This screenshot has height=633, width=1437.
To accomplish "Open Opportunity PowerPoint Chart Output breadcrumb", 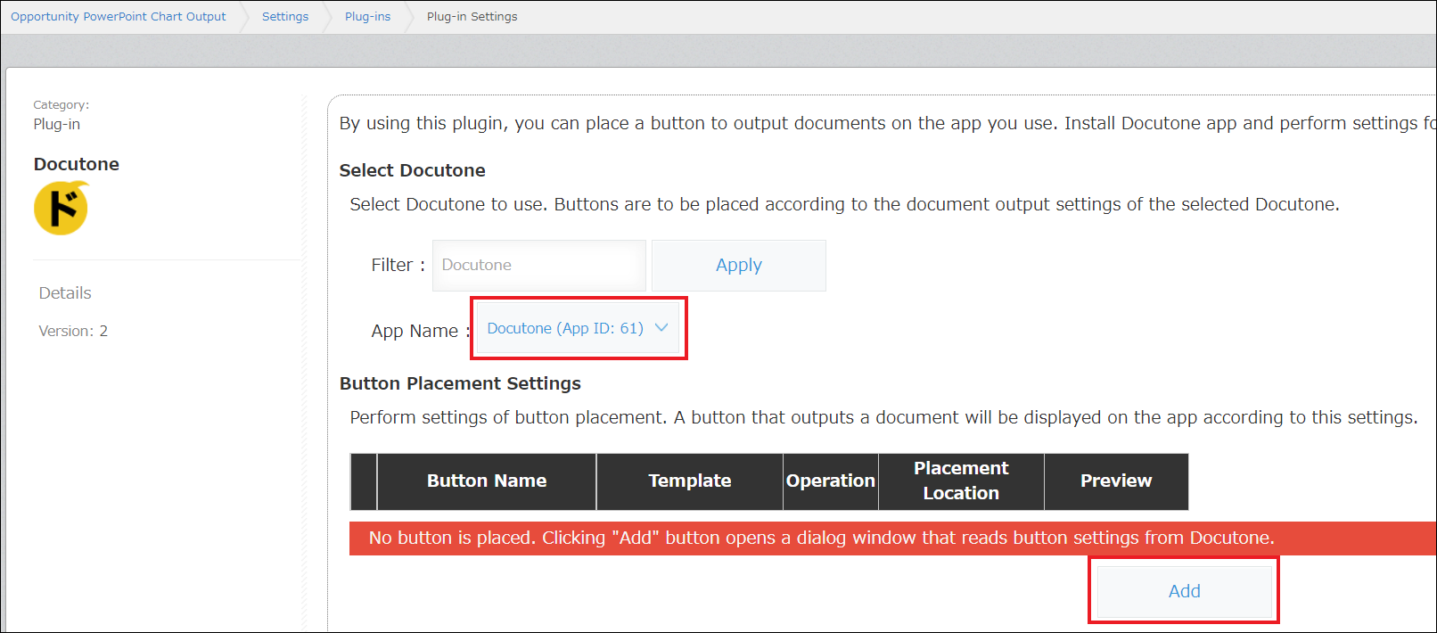I will tap(119, 16).
